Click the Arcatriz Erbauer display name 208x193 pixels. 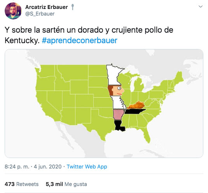coord(47,7)
